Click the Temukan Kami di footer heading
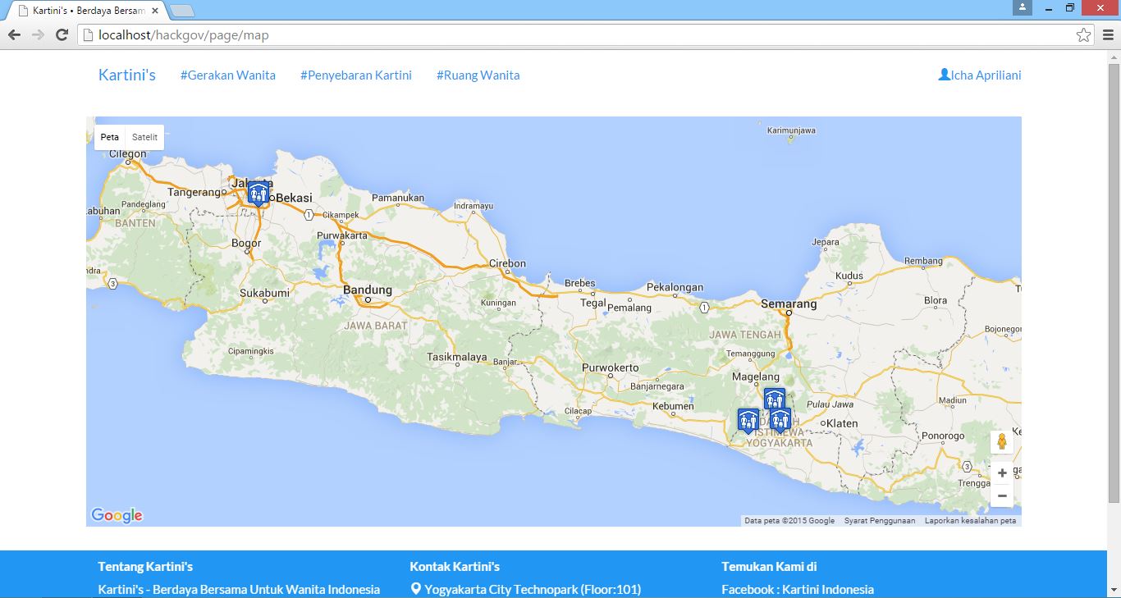1121x598 pixels. coord(769,566)
